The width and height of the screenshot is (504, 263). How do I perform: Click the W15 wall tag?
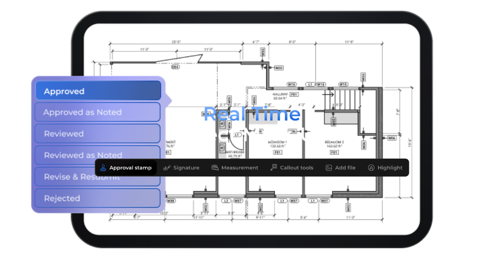tap(292, 84)
